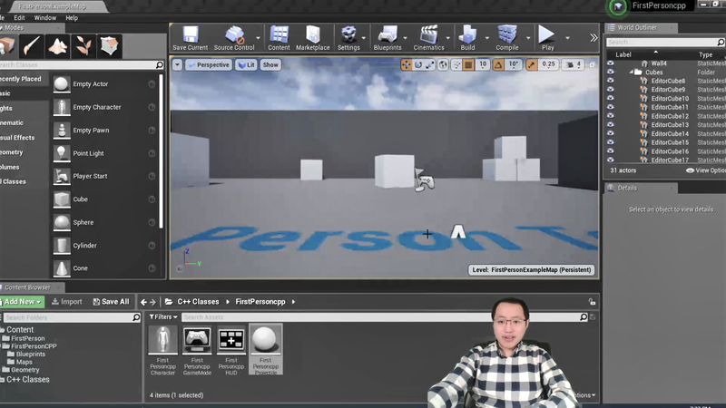Start Play in the toolbar
The width and height of the screenshot is (726, 408).
click(547, 38)
